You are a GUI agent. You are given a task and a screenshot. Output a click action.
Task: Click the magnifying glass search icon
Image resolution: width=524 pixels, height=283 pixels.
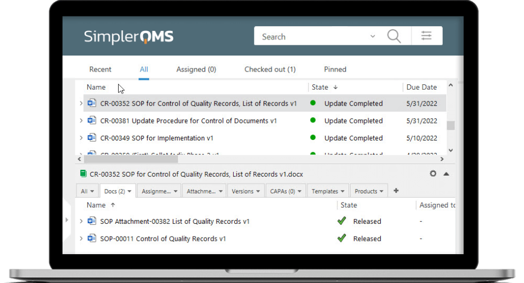(x=394, y=36)
